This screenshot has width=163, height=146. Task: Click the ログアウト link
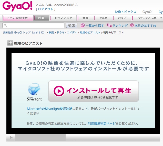point(46,9)
